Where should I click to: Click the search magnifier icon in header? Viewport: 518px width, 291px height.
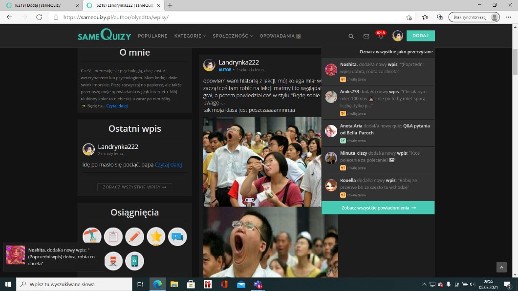[x=351, y=36]
